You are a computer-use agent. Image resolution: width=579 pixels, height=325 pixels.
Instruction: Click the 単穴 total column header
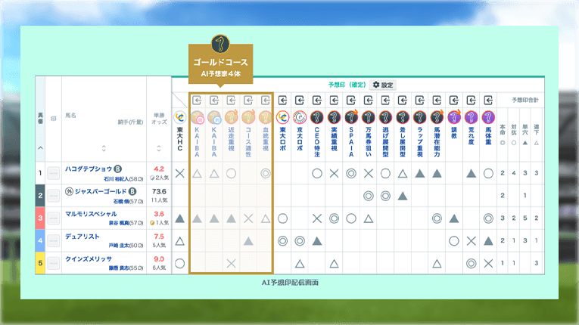click(525, 135)
